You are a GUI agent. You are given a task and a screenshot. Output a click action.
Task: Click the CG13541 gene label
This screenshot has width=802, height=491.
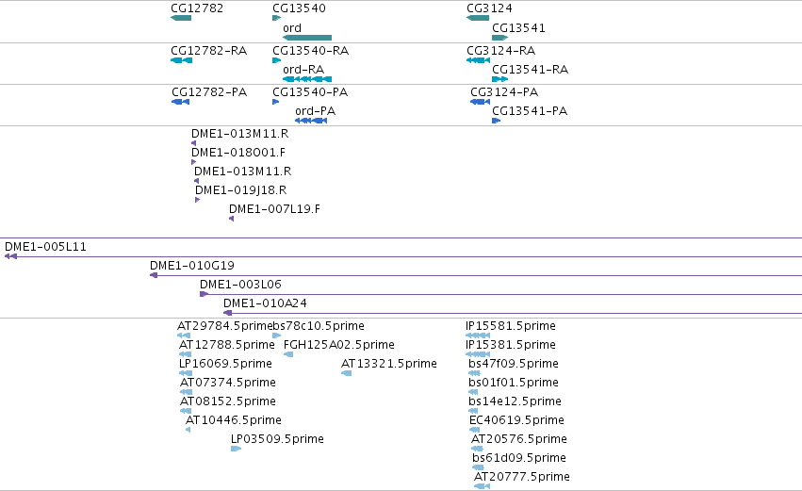(518, 28)
